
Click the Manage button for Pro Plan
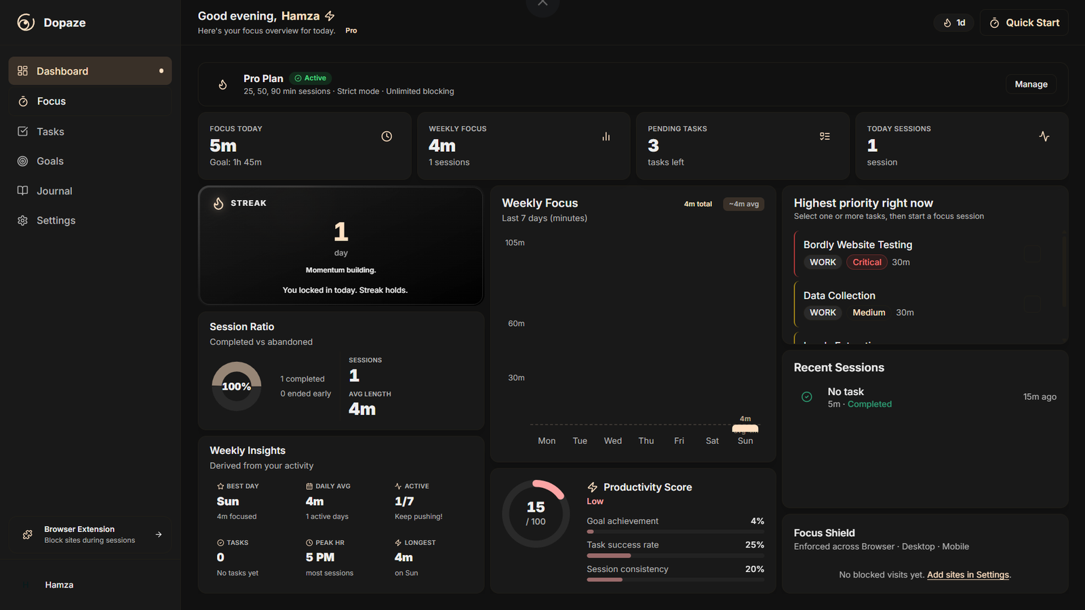coord(1031,85)
